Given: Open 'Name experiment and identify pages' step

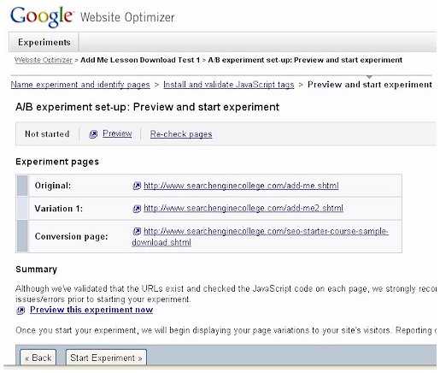Looking at the screenshot, I should coord(80,85).
